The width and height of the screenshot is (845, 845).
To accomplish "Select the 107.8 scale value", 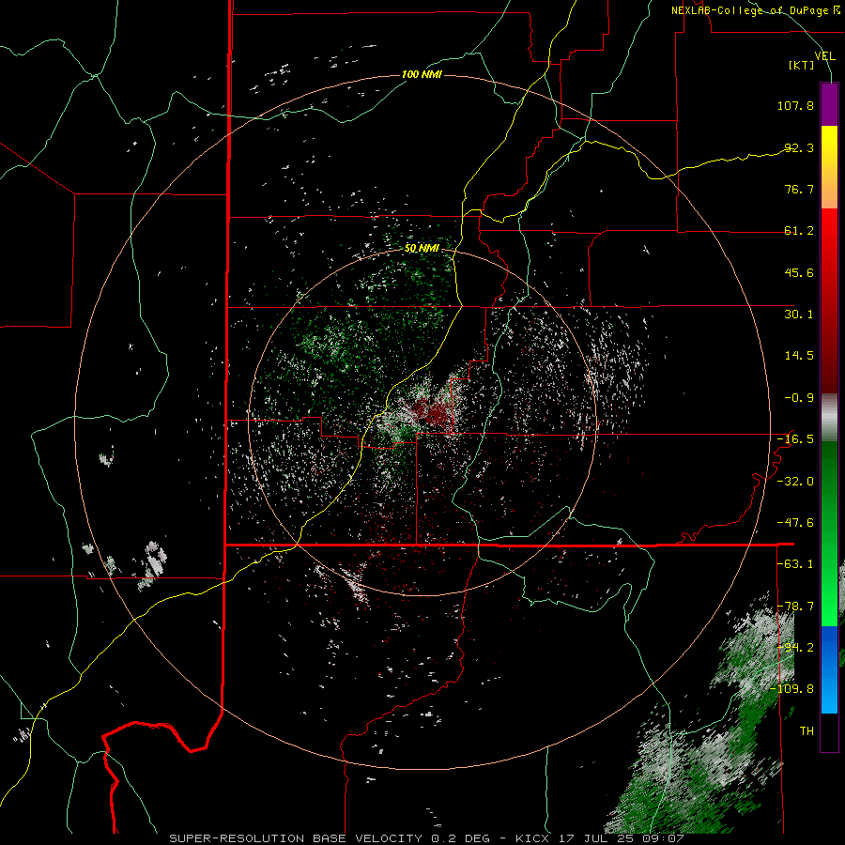I will [795, 105].
